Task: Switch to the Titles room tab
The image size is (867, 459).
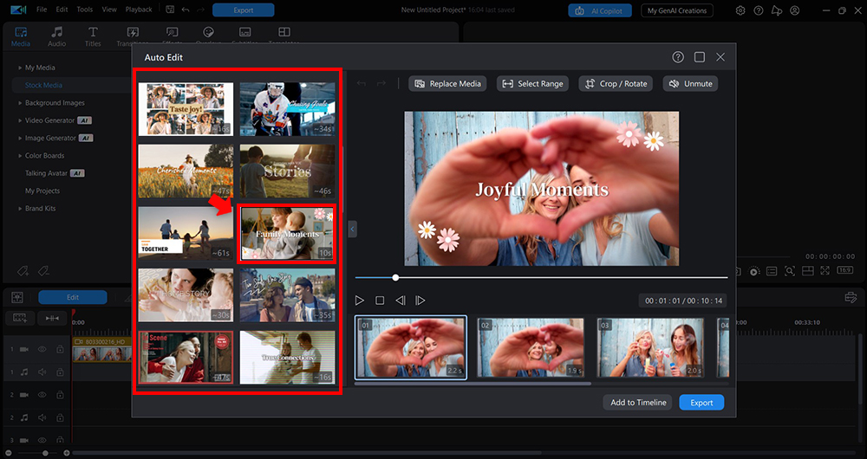Action: [93, 36]
